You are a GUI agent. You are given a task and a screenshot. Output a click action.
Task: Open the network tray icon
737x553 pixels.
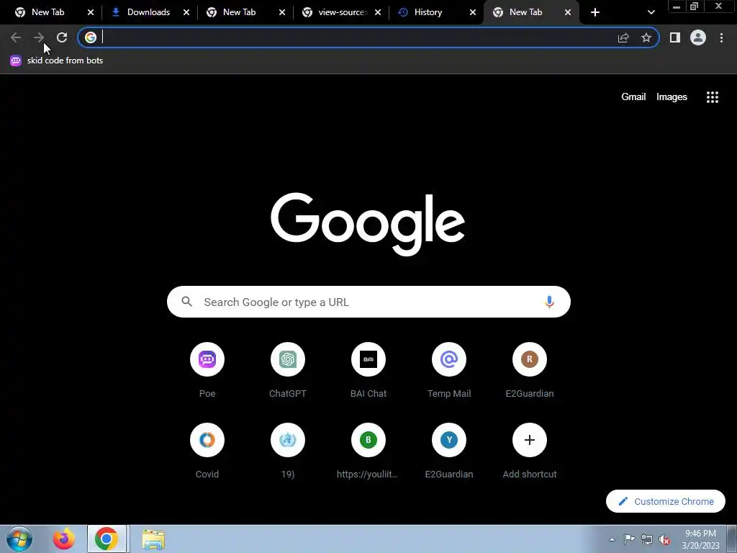click(x=647, y=540)
